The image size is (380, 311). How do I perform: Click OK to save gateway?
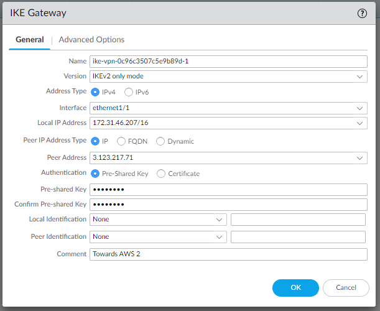point(295,287)
